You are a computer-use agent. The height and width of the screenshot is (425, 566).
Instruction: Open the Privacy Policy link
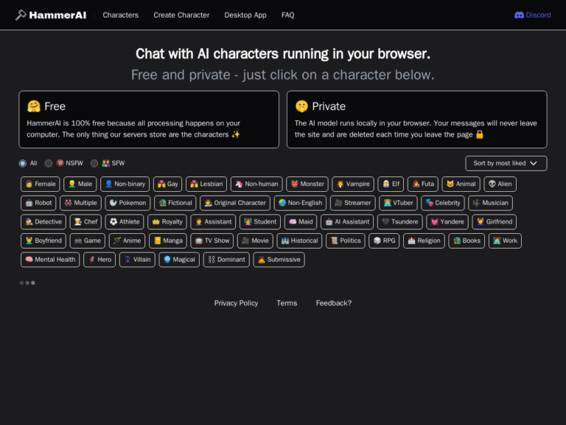point(236,303)
